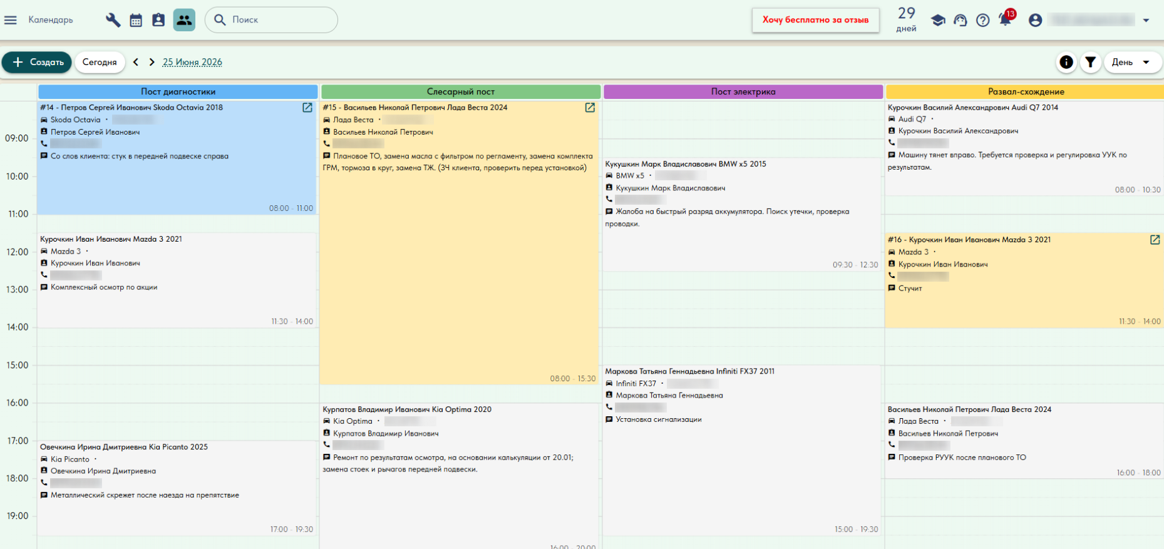Screen dimensions: 1164x549
Task: Select the Пост электрика column header
Action: point(743,91)
